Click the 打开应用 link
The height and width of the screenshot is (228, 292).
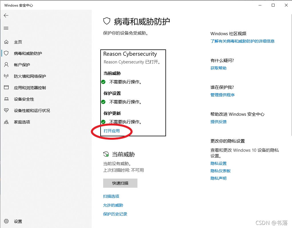[112, 131]
